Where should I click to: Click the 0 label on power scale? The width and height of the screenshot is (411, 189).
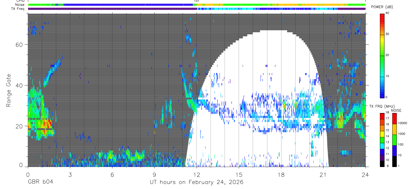pyautogui.click(x=387, y=97)
